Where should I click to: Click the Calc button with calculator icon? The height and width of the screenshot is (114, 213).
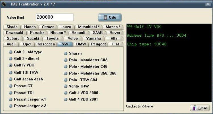pos(110,17)
